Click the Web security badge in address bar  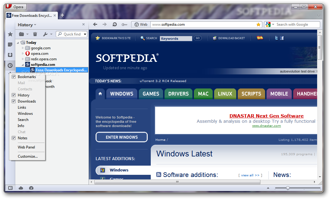click(x=141, y=24)
